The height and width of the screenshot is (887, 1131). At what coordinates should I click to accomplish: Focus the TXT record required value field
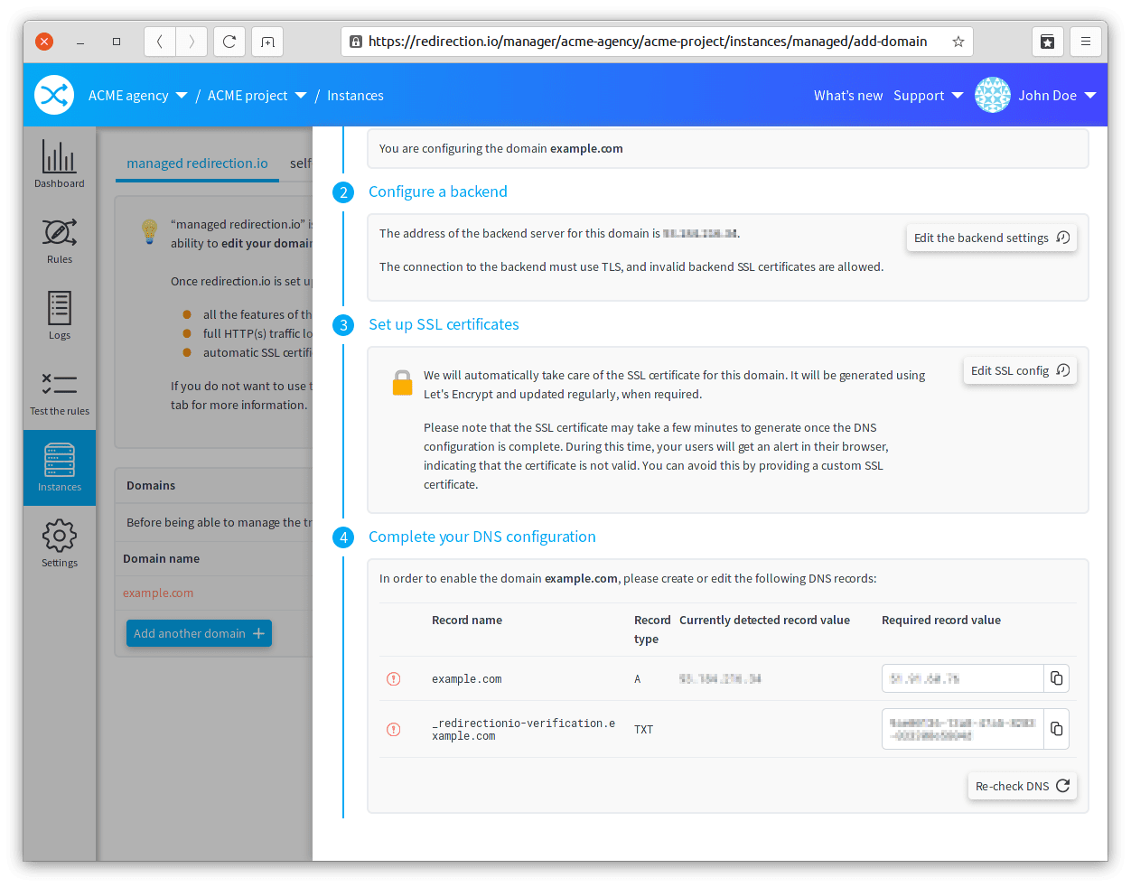coord(963,729)
